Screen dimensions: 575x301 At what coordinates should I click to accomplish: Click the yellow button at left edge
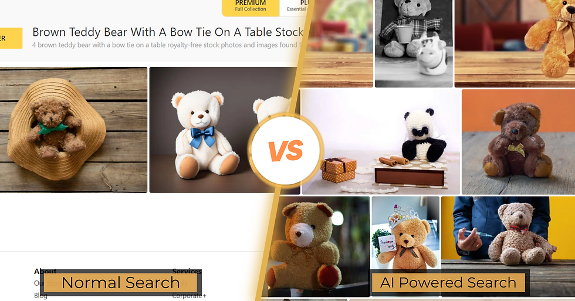click(11, 38)
